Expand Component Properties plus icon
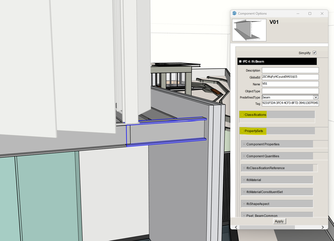334x241 pixels. 244,144
